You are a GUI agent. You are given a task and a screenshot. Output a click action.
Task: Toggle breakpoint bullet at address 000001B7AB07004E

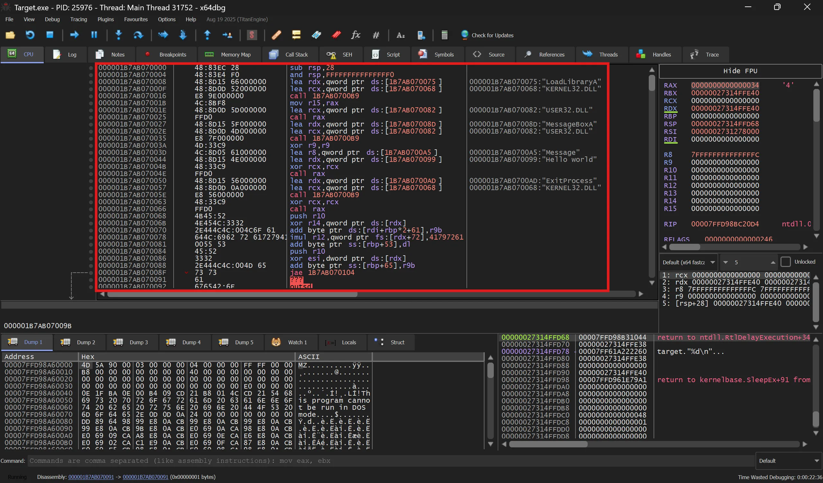(x=91, y=174)
